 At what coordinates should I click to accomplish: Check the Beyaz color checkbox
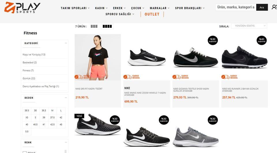coord(25,152)
